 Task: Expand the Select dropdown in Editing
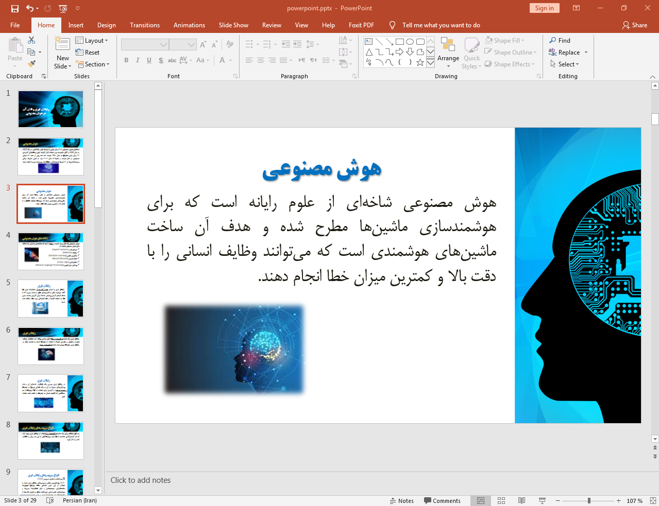(565, 64)
